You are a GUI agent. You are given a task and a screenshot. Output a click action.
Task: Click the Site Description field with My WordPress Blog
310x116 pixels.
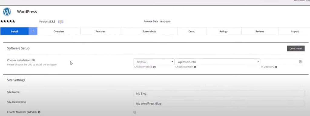coord(219,103)
